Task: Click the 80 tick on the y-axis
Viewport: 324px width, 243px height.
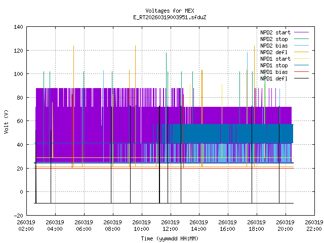Action: tap(19, 98)
